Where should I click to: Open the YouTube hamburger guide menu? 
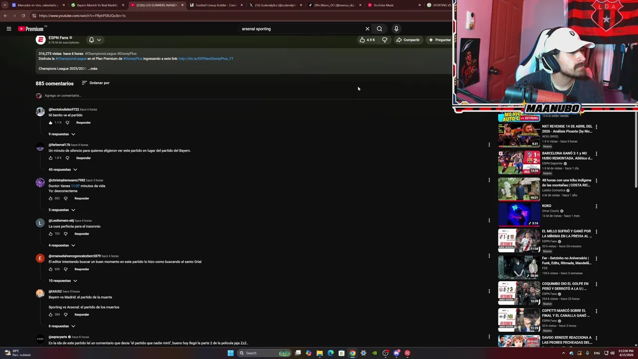tap(8, 29)
